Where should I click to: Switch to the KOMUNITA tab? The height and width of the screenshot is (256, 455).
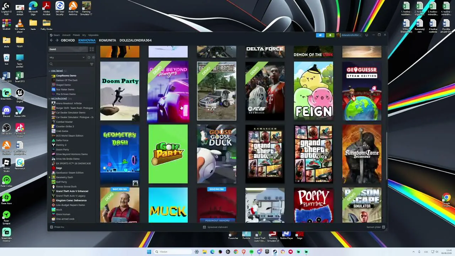click(107, 40)
